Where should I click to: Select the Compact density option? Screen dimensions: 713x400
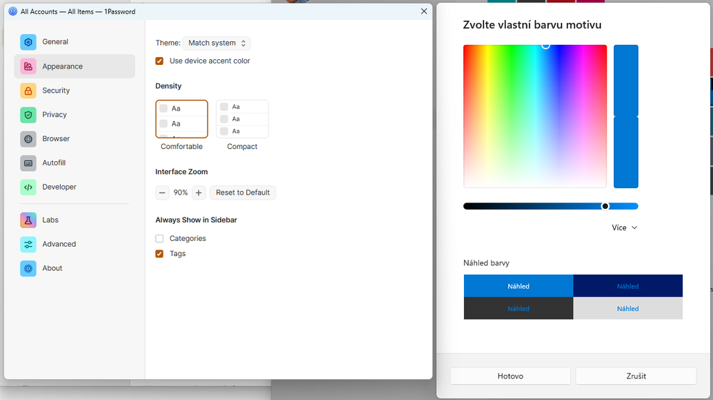(x=242, y=119)
